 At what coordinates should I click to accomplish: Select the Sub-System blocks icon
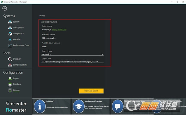(x=10, y=28)
